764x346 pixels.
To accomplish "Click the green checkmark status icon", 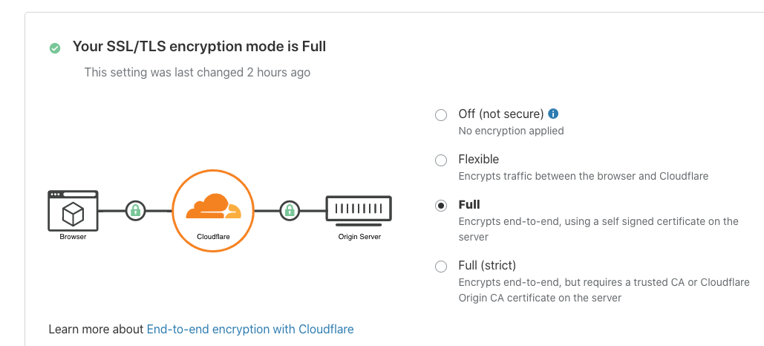I will coord(55,48).
